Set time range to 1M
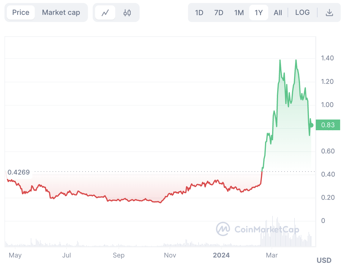344x267 pixels. pos(239,13)
